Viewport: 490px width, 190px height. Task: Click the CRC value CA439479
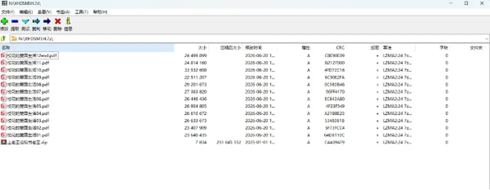(x=334, y=142)
